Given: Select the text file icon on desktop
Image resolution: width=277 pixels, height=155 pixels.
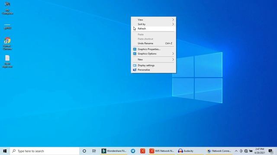Looking at the screenshot, I should (x=7, y=61).
